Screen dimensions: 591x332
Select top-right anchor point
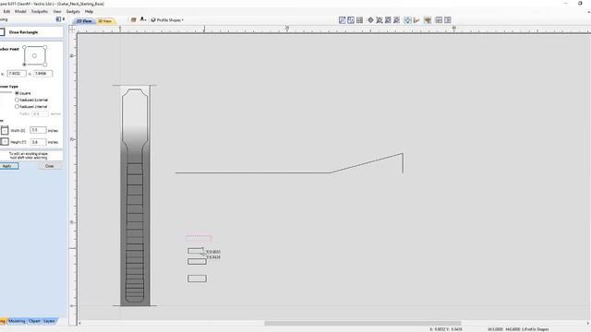[45, 47]
